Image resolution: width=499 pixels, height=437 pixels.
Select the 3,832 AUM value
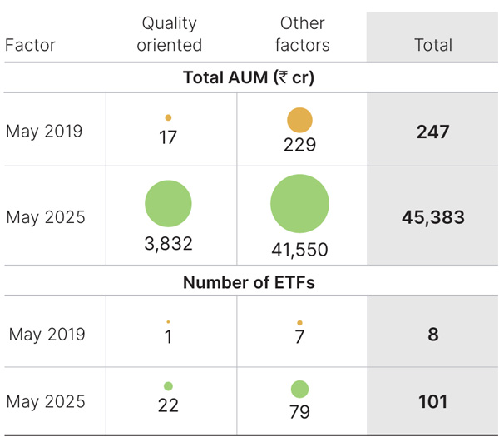coord(168,243)
